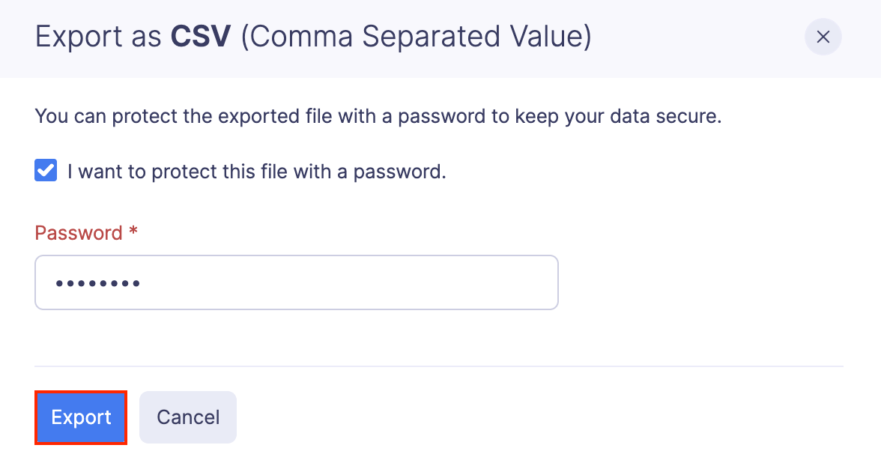The image size is (881, 463).
Task: Click the 'Password *' field label
Action: coord(79,233)
